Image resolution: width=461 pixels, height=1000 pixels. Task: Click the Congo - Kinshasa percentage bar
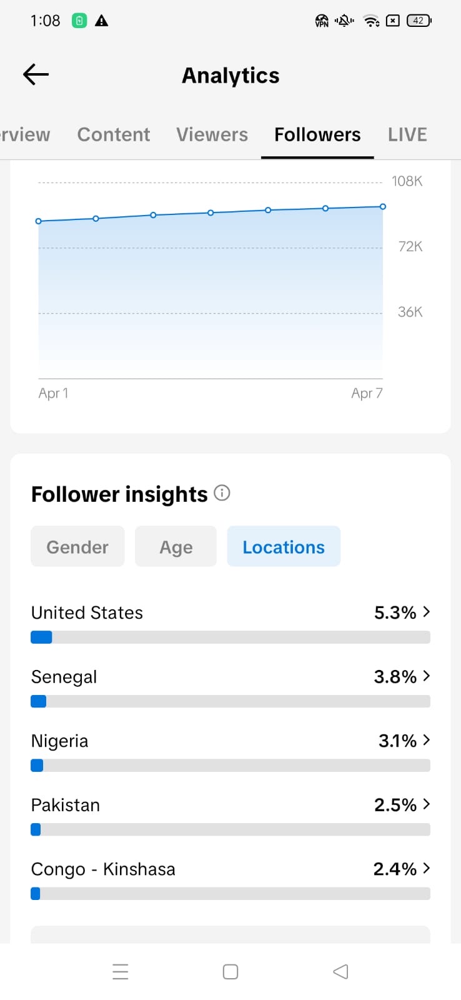230,894
